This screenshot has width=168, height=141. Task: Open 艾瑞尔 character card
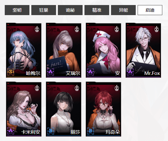point(64,50)
